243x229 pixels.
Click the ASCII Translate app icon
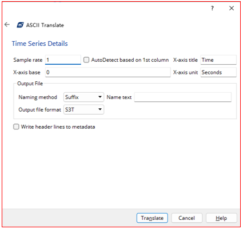(x=20, y=25)
